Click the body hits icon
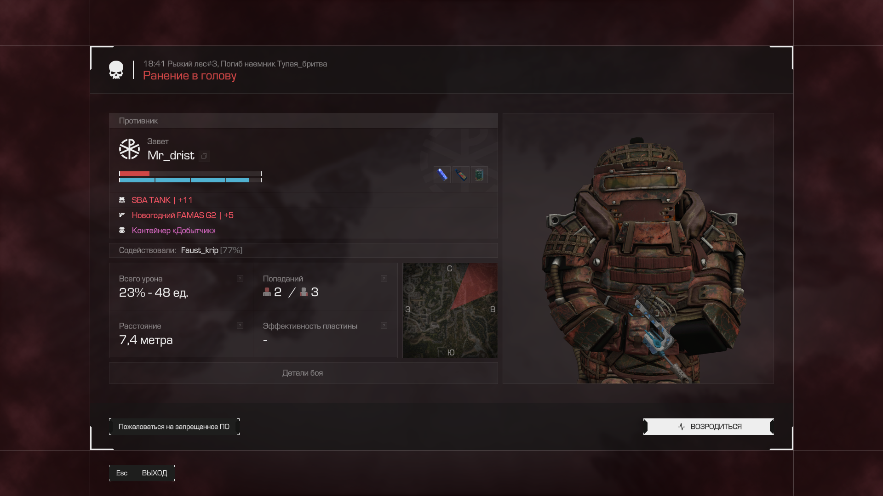Image resolution: width=883 pixels, height=496 pixels. pyautogui.click(x=304, y=292)
